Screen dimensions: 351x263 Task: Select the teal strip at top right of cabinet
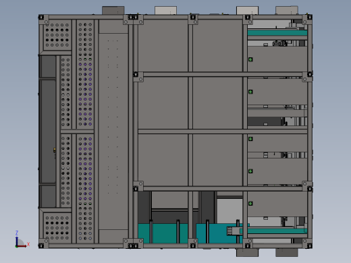tap(277, 33)
